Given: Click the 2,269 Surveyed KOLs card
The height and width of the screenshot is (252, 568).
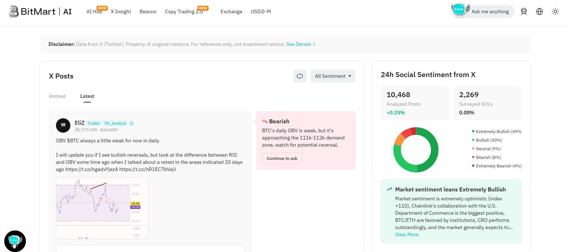Looking at the screenshot, I should [x=488, y=103].
